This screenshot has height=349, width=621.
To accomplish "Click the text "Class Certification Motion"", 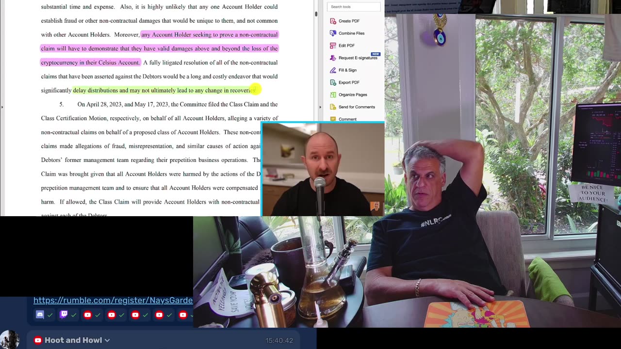I will tap(74, 118).
